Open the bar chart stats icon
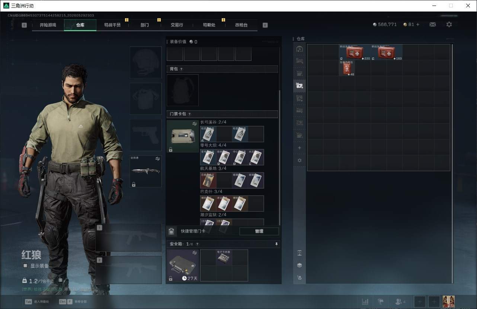The width and height of the screenshot is (477, 309). tap(365, 302)
